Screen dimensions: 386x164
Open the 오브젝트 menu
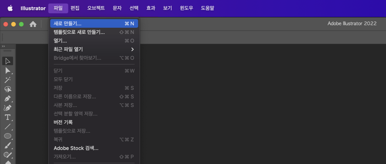(96, 8)
